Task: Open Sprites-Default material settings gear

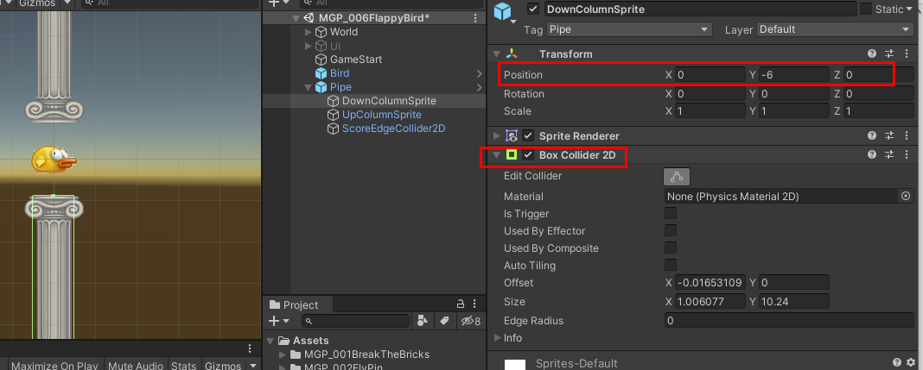Action: coord(911,362)
